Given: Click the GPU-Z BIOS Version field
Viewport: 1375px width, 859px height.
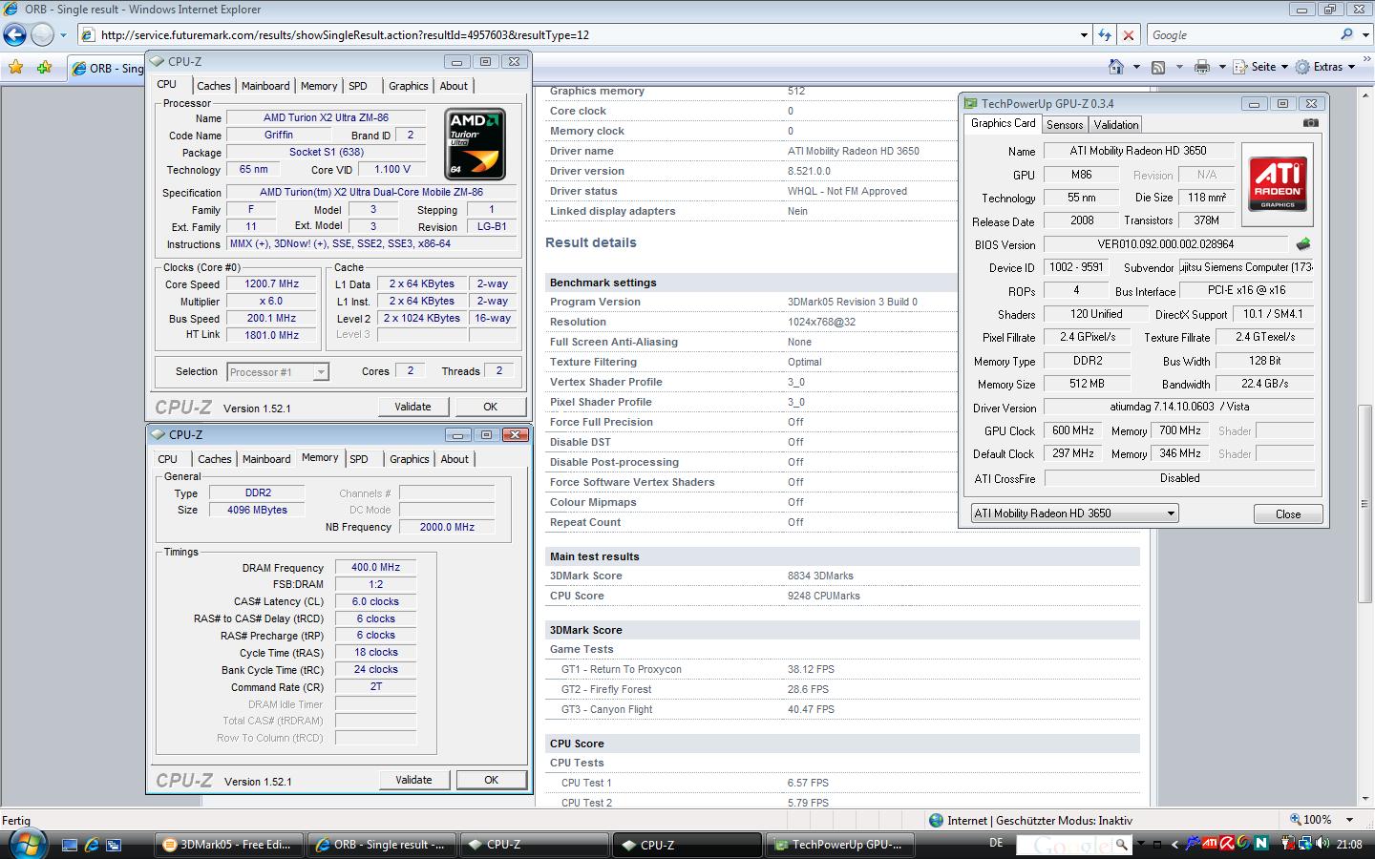Looking at the screenshot, I should point(1166,244).
